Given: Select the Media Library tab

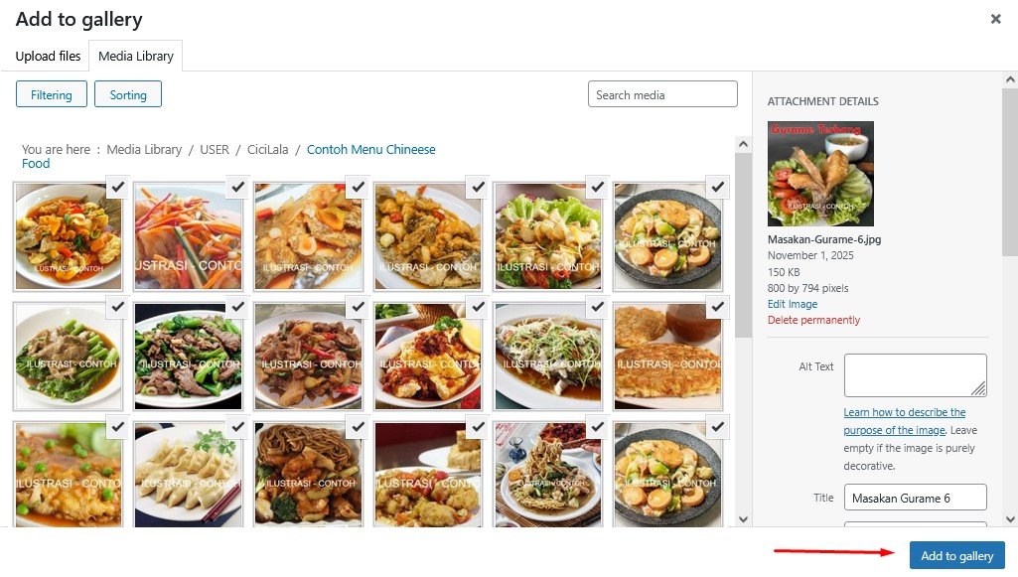Looking at the screenshot, I should [x=136, y=57].
